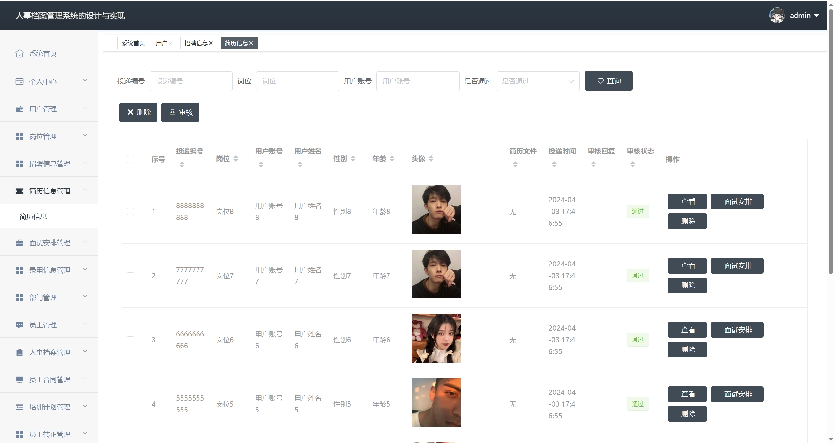Click the 投递编号 search input
Screen dimensions: 834x443
click(191, 81)
